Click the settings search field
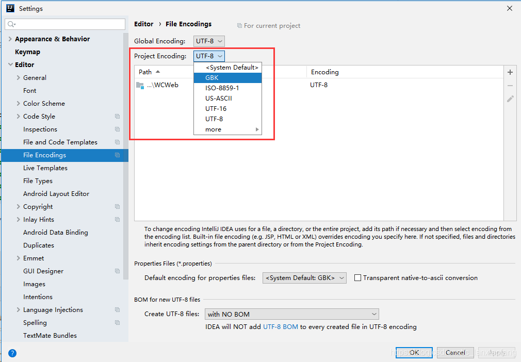Viewport: 521px width, 362px height. click(x=65, y=24)
